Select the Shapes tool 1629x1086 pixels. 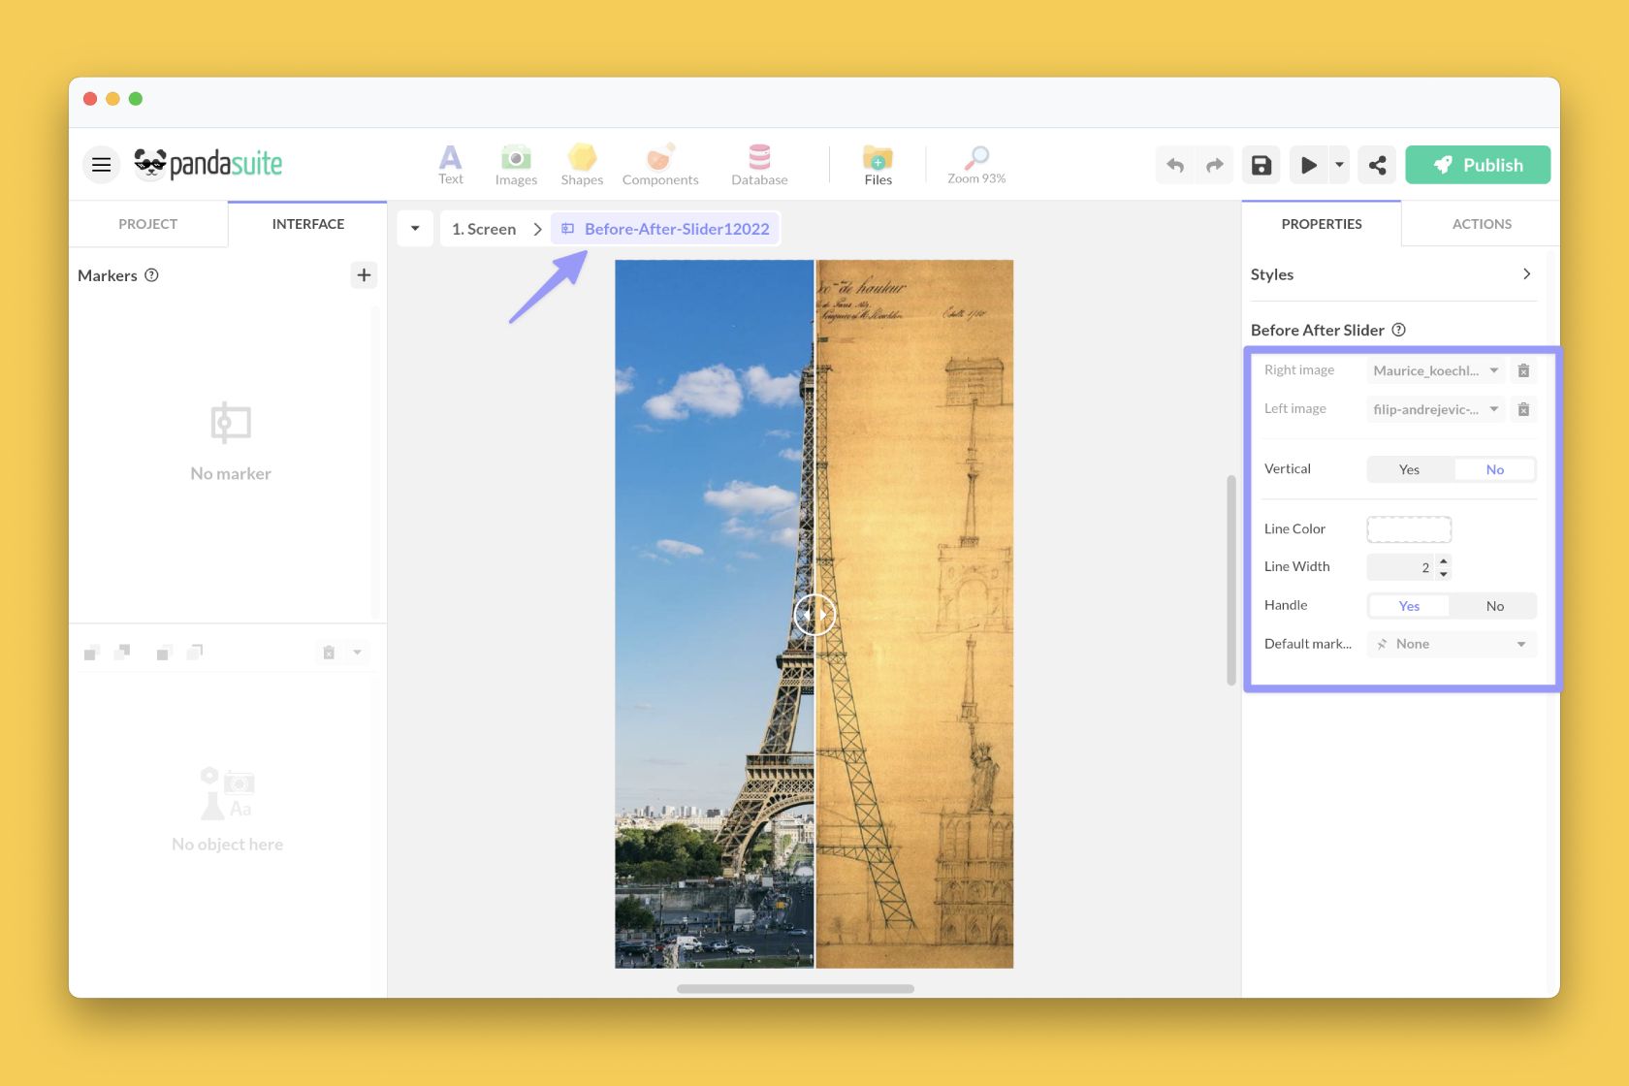(x=582, y=164)
